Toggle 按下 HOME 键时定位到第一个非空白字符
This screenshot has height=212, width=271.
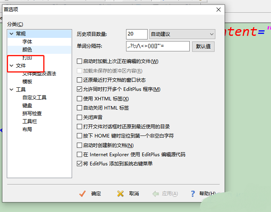click(x=79, y=136)
